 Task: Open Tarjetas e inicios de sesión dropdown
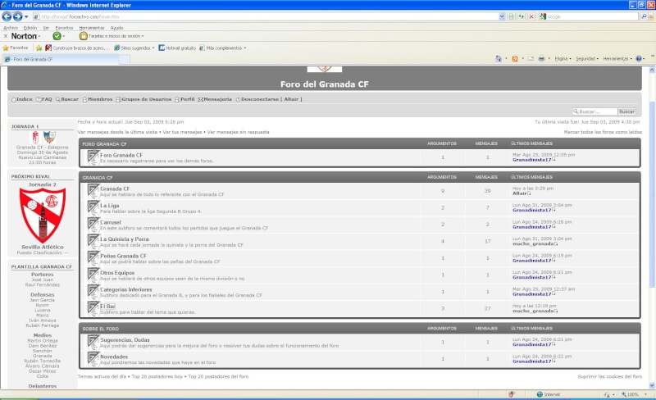112,36
